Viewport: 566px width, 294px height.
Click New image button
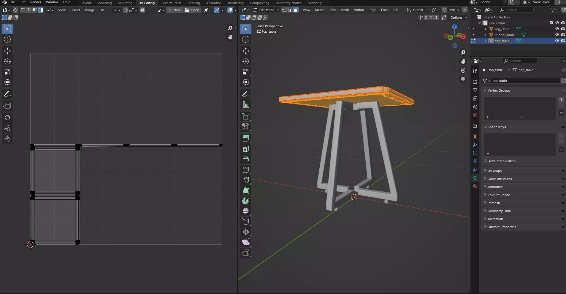tap(174, 10)
